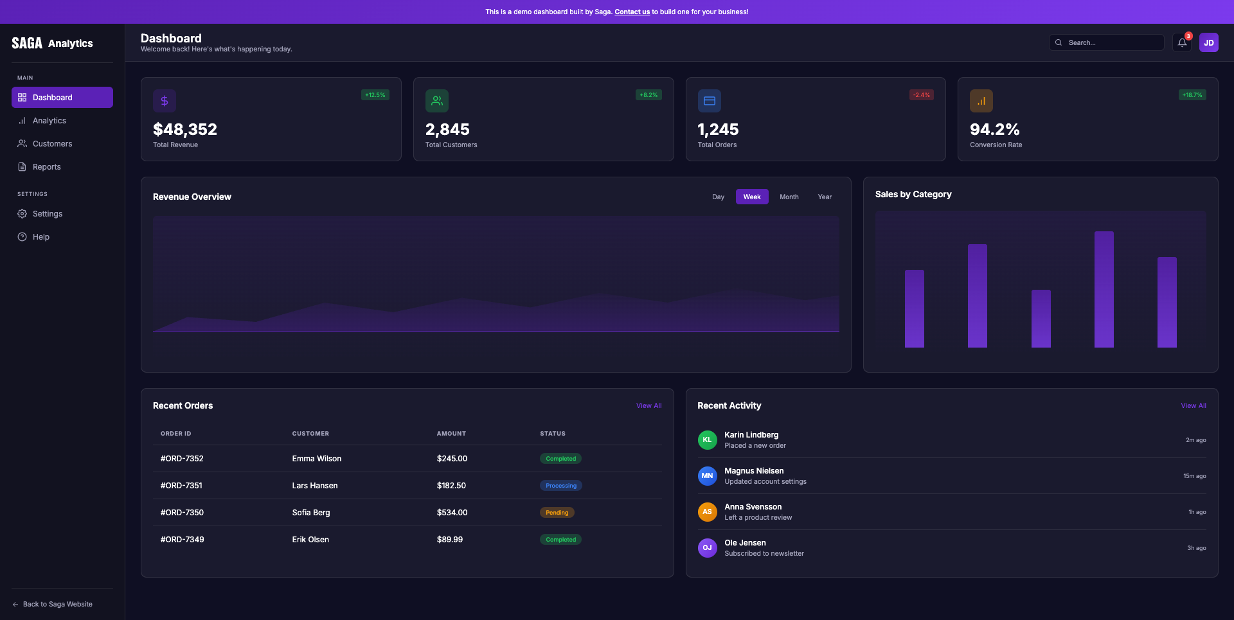Viewport: 1234px width, 620px height.
Task: Click the Contact us link in banner
Action: [632, 12]
